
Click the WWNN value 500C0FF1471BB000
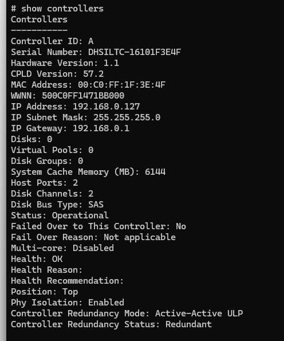(x=83, y=96)
